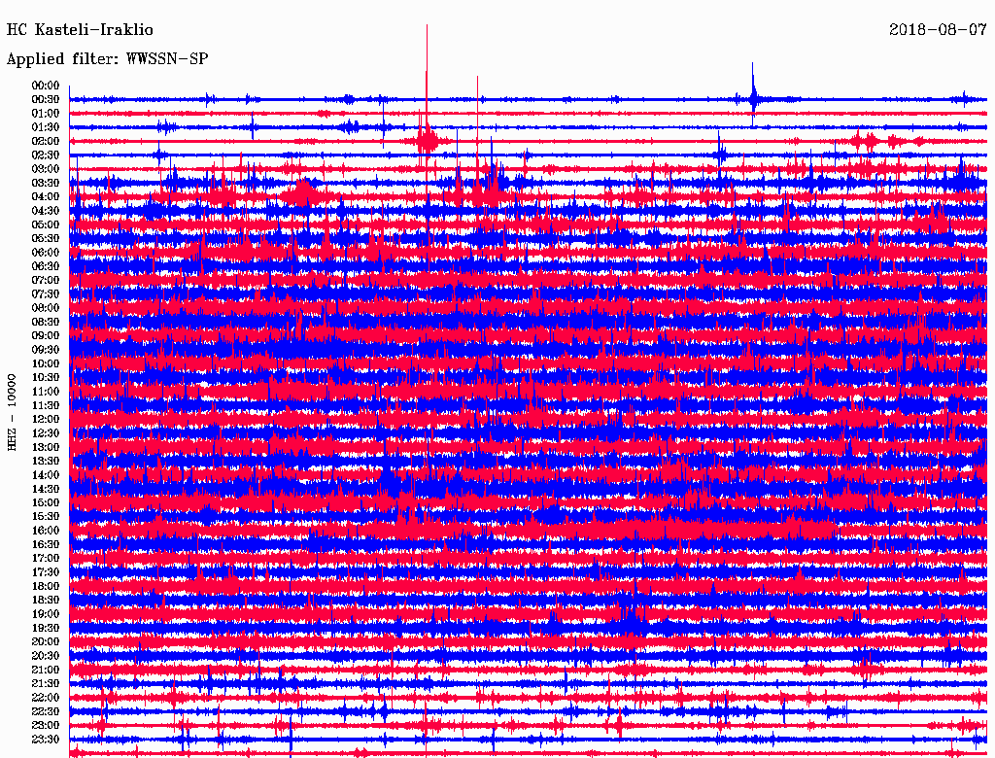The image size is (995, 758).
Task: Click the '07:00' time label
Action: point(46,280)
